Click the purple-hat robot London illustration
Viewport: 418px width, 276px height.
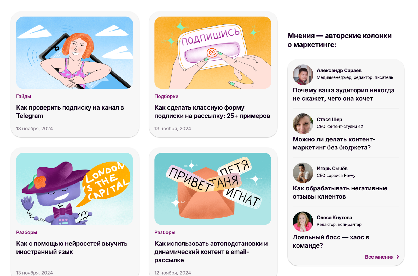click(x=75, y=189)
